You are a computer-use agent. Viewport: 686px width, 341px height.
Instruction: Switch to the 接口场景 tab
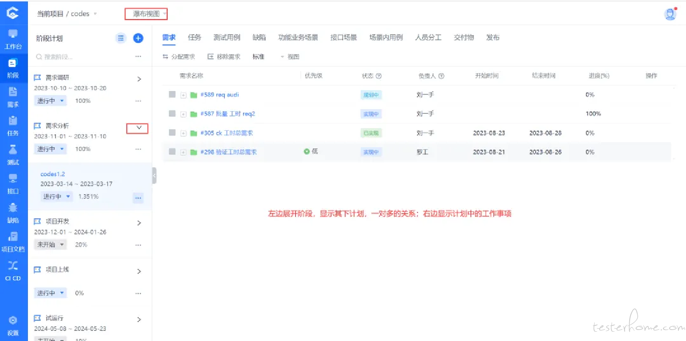[343, 38]
